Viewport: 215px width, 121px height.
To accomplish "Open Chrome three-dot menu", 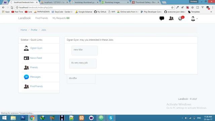I will 213,7.
